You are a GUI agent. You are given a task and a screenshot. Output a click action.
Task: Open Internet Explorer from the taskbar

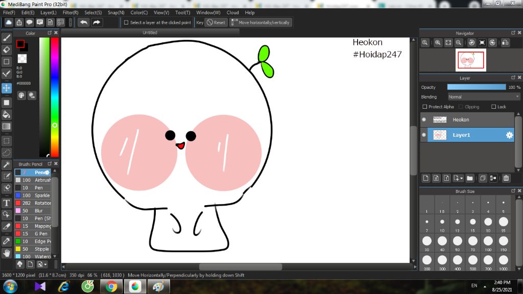[x=64, y=286]
